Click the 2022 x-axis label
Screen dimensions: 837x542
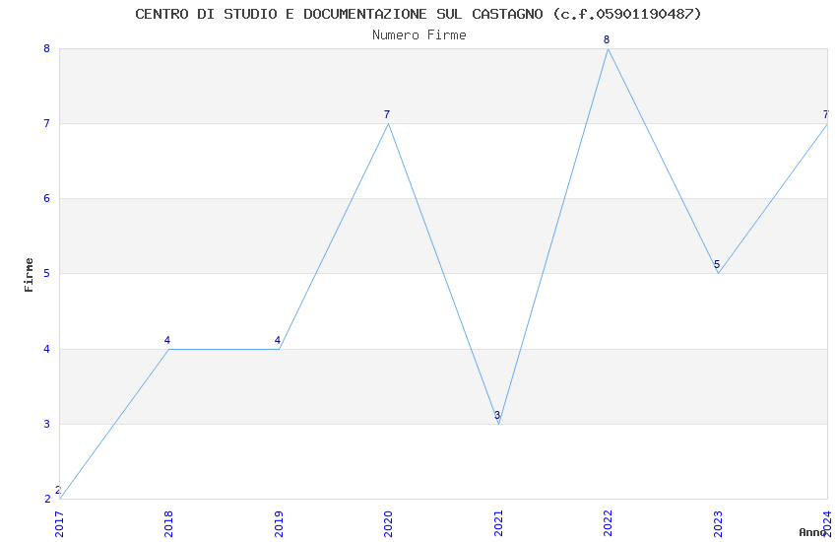[608, 524]
